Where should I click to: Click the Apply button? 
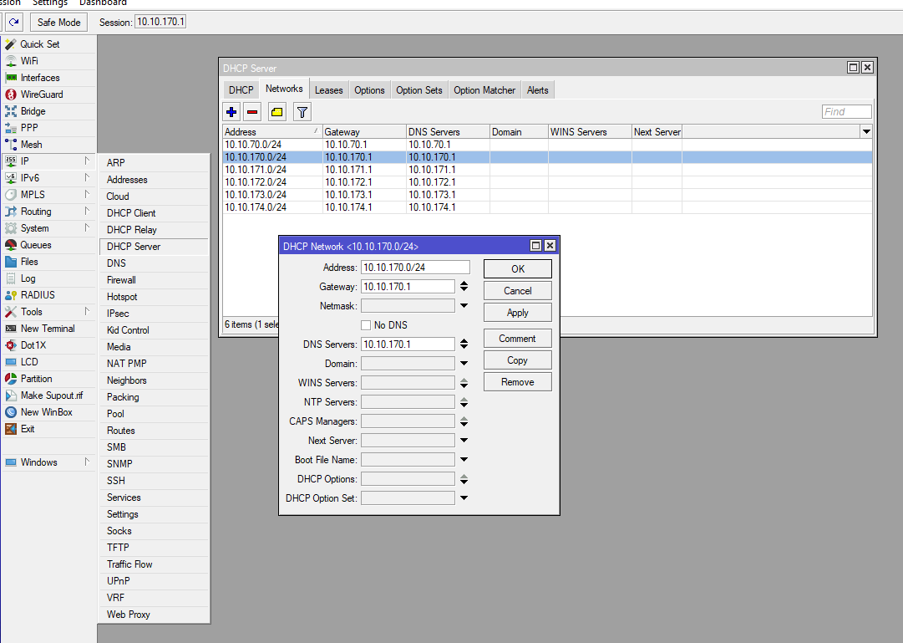tap(518, 313)
